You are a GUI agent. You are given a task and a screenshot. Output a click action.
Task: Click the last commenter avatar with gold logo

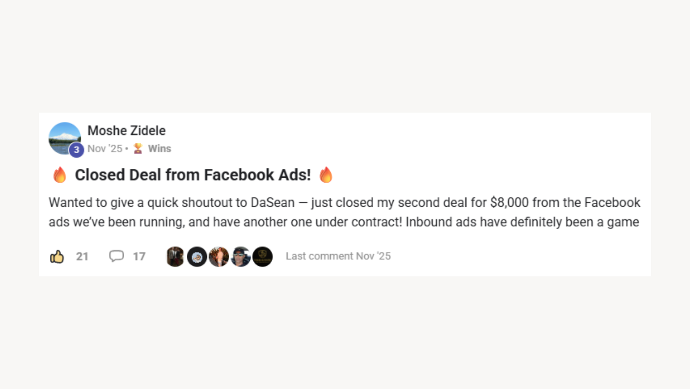point(263,257)
